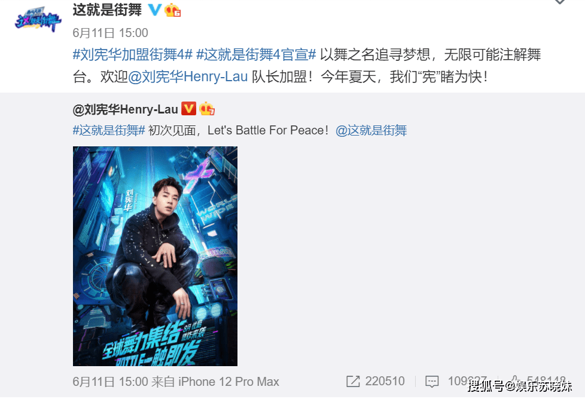This screenshot has height=399, width=585.
Task: Follow the @这就是街舞 mention after Battle For Peace
Action: click(371, 130)
